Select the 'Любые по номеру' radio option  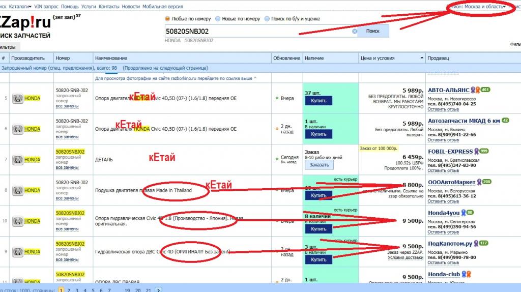click(x=167, y=19)
